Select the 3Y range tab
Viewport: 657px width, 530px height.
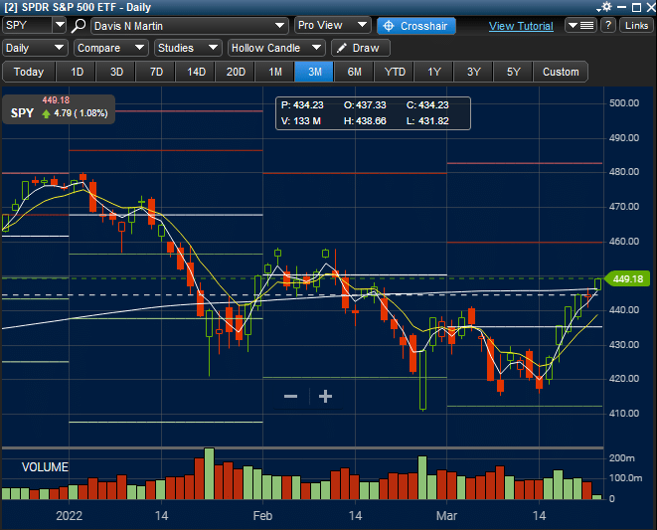point(474,72)
